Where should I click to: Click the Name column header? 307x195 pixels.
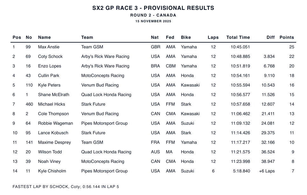(x=44, y=37)
